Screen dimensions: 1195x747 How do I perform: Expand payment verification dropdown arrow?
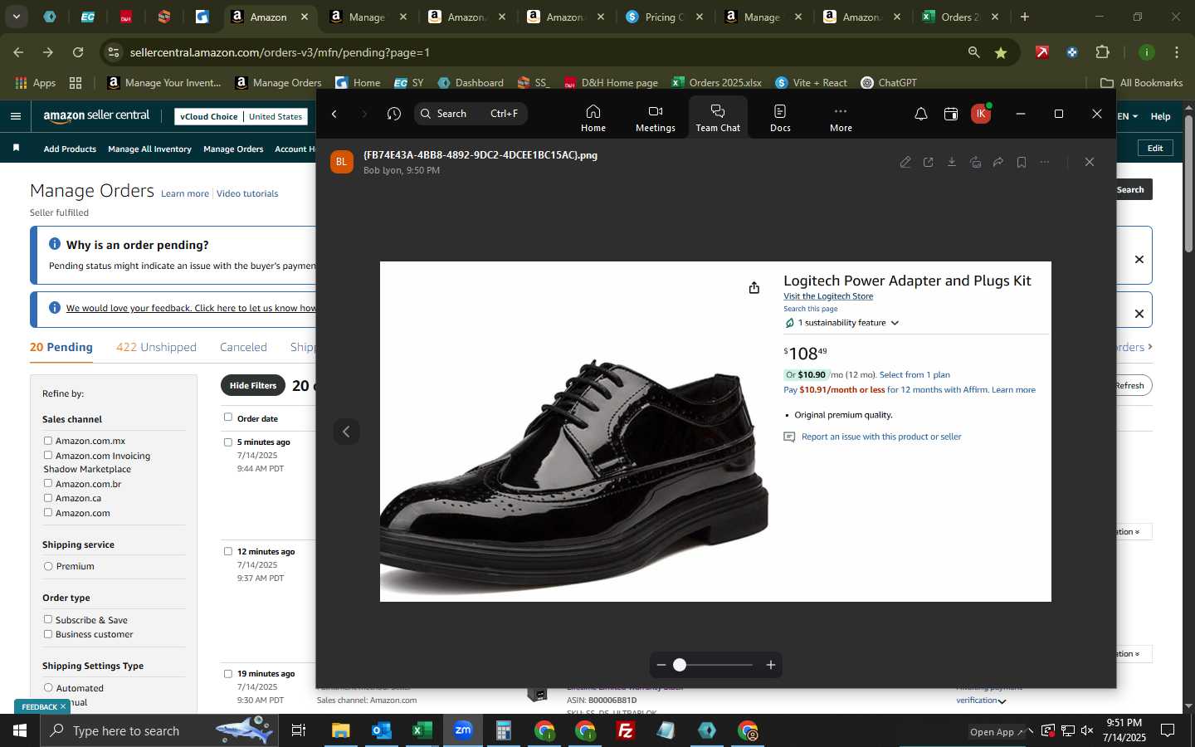tap(1002, 701)
